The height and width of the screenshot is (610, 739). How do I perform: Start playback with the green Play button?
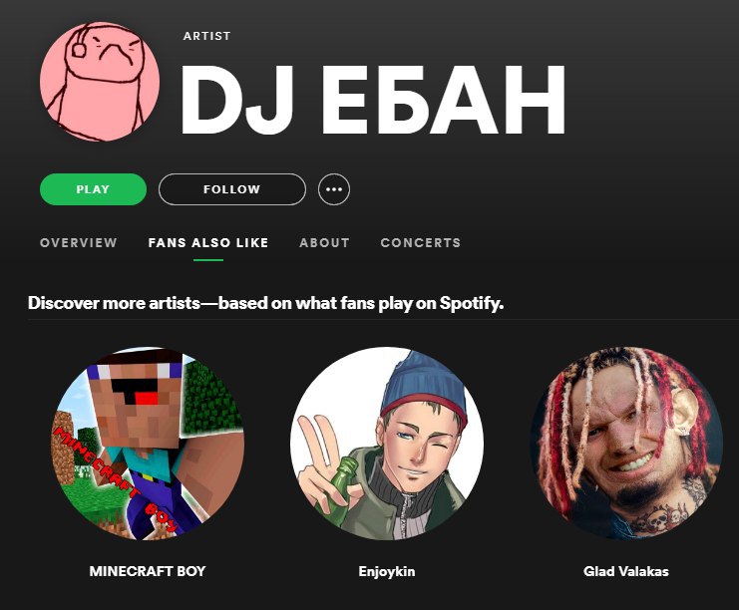[x=93, y=189]
